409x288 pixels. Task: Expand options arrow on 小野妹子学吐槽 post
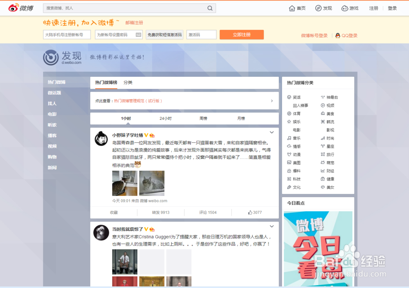point(272,132)
